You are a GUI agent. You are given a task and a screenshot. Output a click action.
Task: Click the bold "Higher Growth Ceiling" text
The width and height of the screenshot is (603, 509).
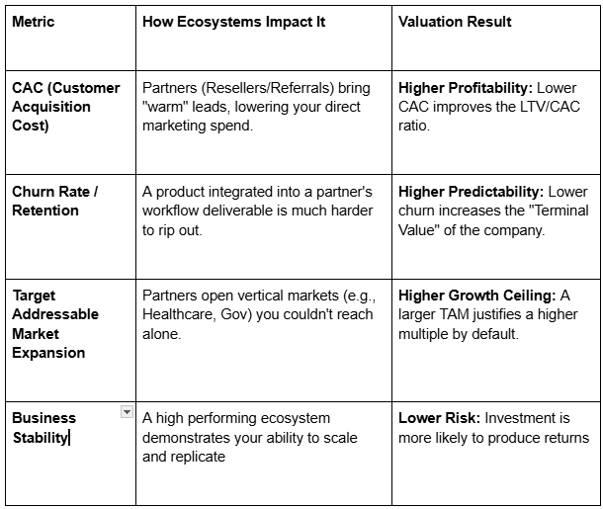(x=476, y=296)
